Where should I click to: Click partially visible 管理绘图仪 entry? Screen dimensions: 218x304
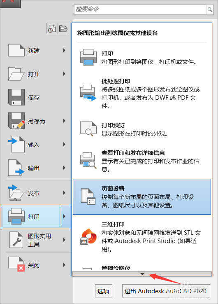point(116,268)
